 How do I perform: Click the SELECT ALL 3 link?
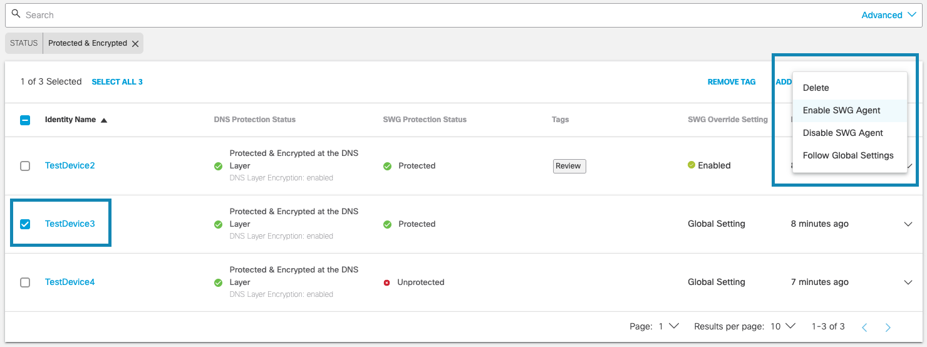pos(117,82)
